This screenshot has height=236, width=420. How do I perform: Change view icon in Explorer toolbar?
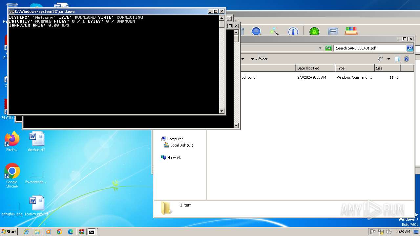[x=381, y=59]
